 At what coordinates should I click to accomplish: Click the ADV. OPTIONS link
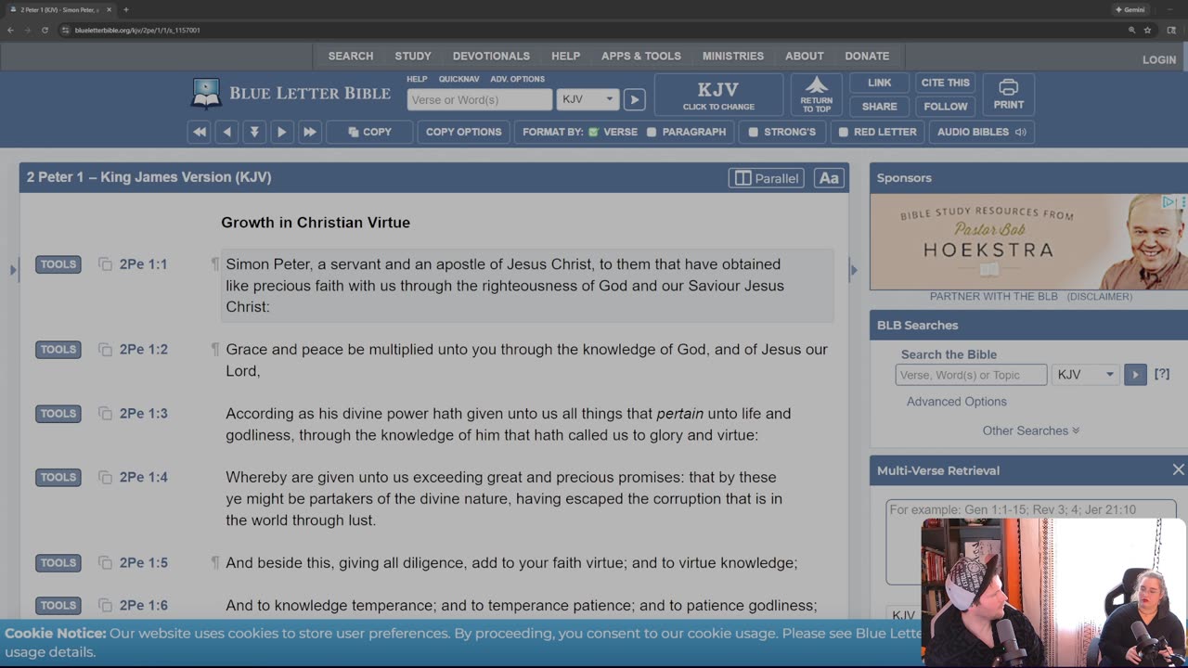pyautogui.click(x=517, y=79)
